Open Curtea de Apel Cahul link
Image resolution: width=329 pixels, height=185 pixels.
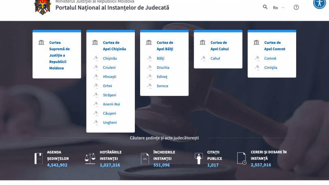(x=219, y=46)
